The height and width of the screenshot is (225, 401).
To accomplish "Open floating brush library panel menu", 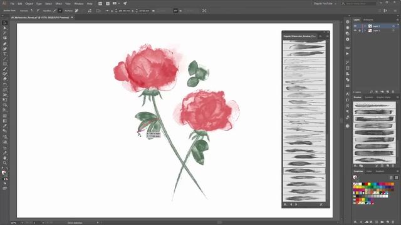I will [328, 36].
